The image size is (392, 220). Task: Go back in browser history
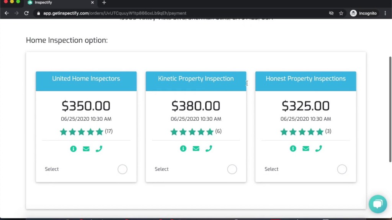pos(7,13)
